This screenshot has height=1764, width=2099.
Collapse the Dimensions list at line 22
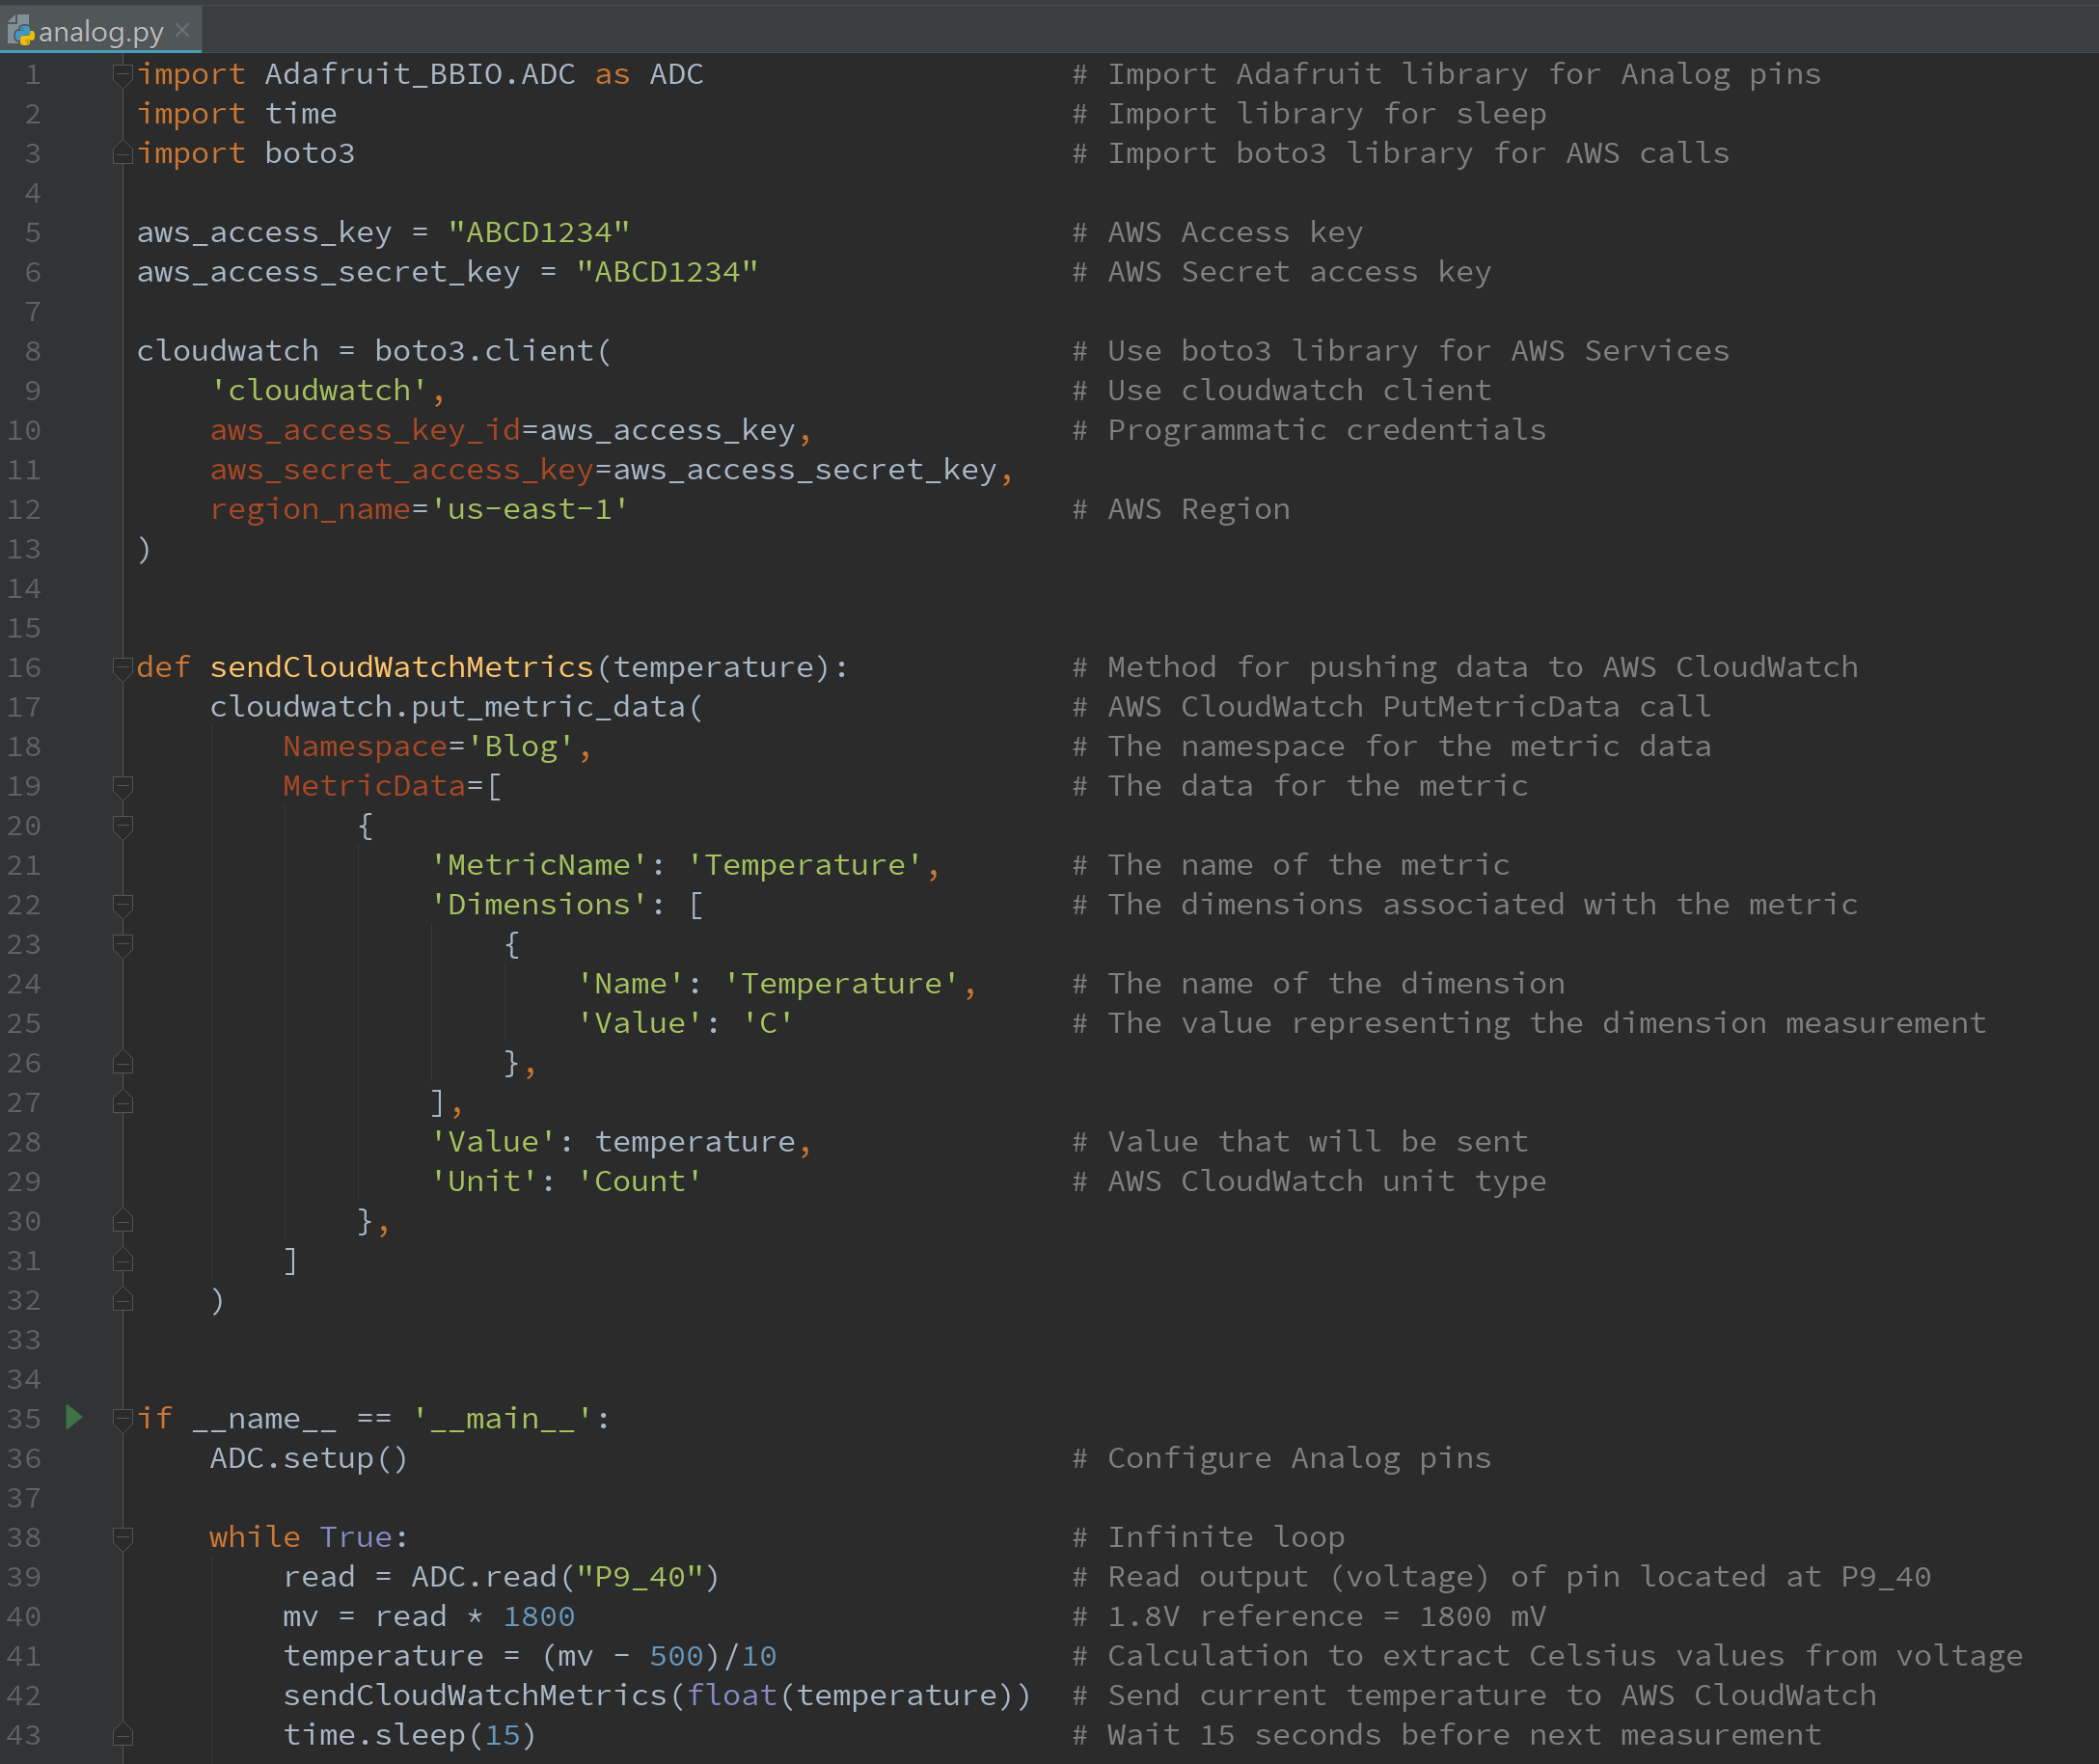(123, 904)
